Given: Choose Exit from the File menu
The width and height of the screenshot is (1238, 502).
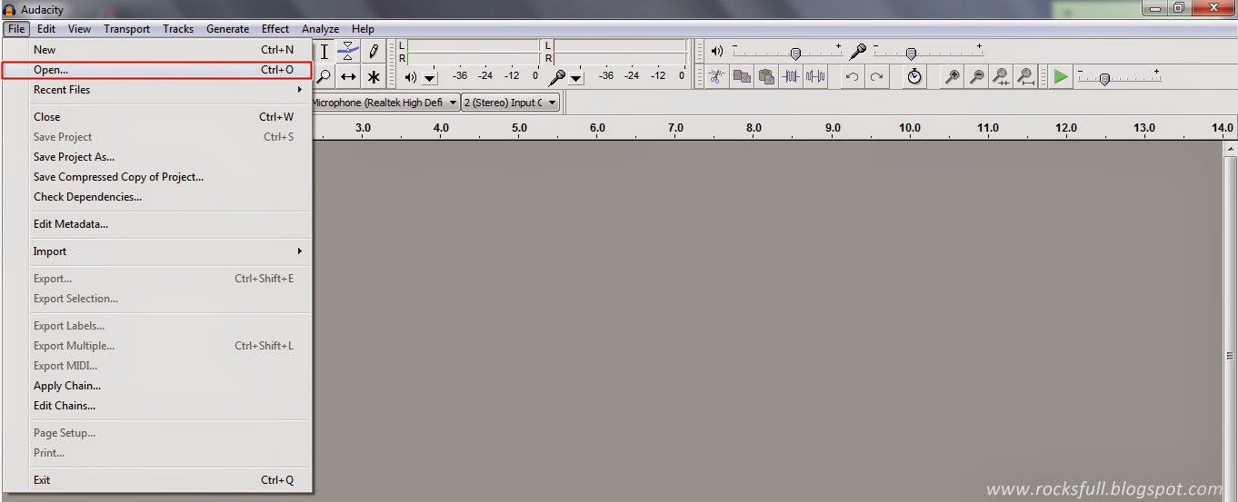Looking at the screenshot, I should tap(157, 480).
